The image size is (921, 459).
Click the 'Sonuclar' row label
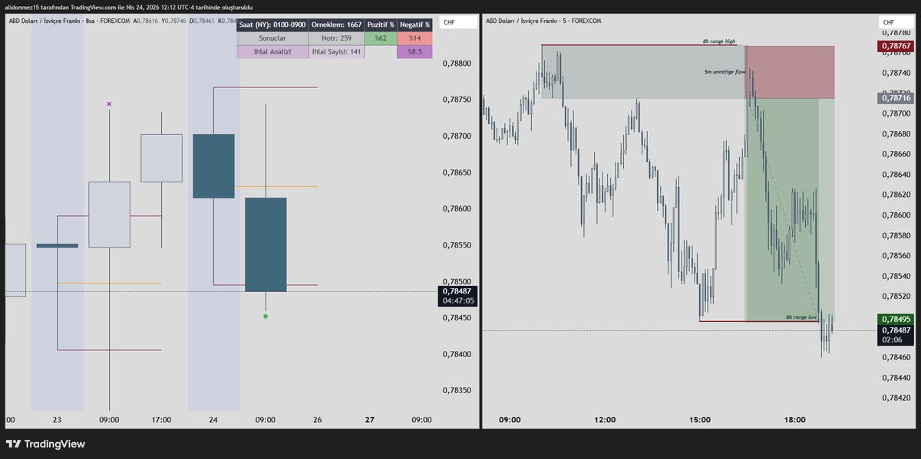(272, 38)
